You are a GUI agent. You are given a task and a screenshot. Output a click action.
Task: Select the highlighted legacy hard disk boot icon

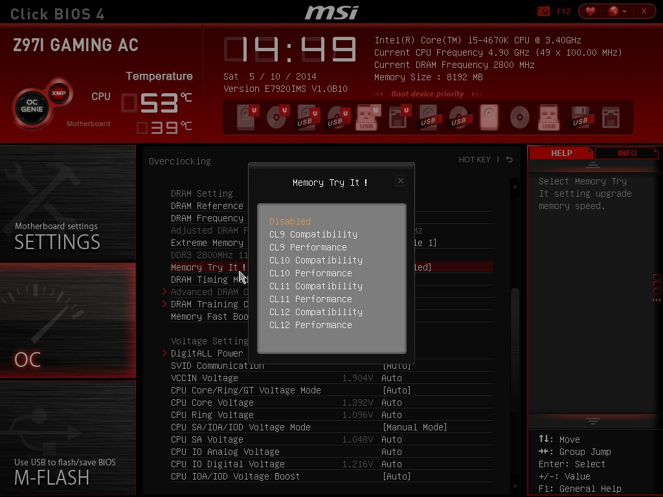(489, 117)
